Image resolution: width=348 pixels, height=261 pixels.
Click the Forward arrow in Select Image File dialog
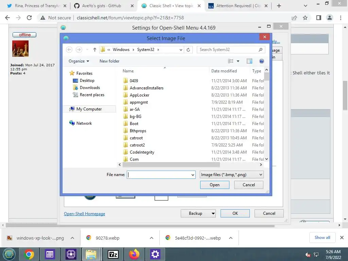[x=79, y=50]
